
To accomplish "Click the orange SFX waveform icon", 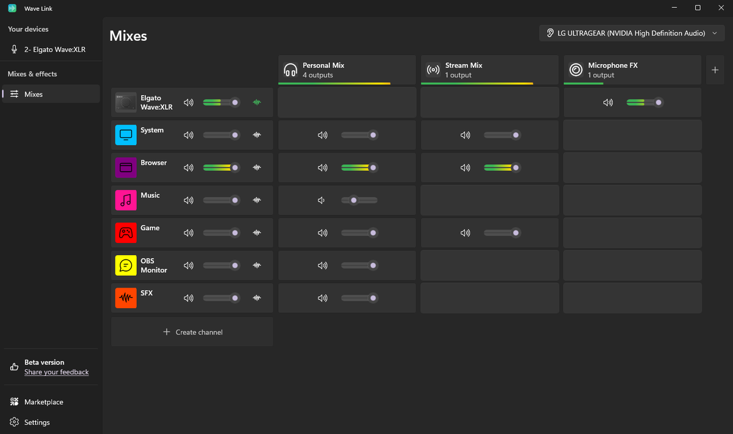I will pos(126,298).
